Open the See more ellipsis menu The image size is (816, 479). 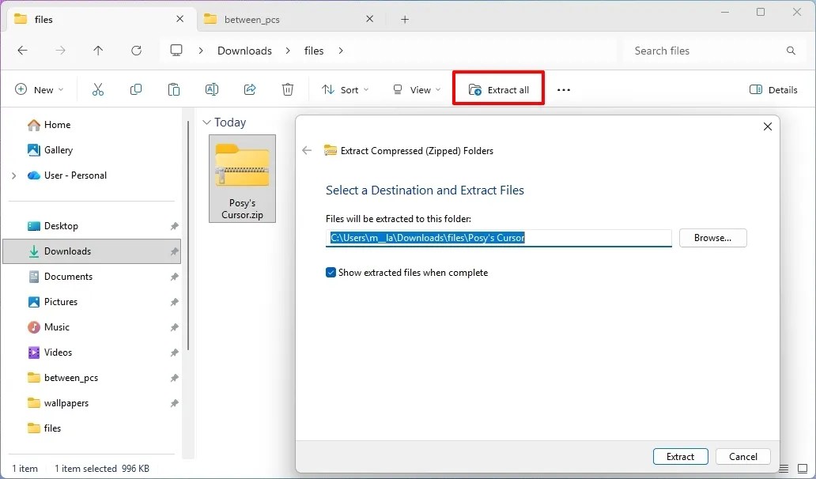click(x=564, y=90)
